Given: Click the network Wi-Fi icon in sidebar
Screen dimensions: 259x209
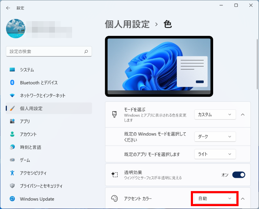Looking at the screenshot, I should pos(12,95).
